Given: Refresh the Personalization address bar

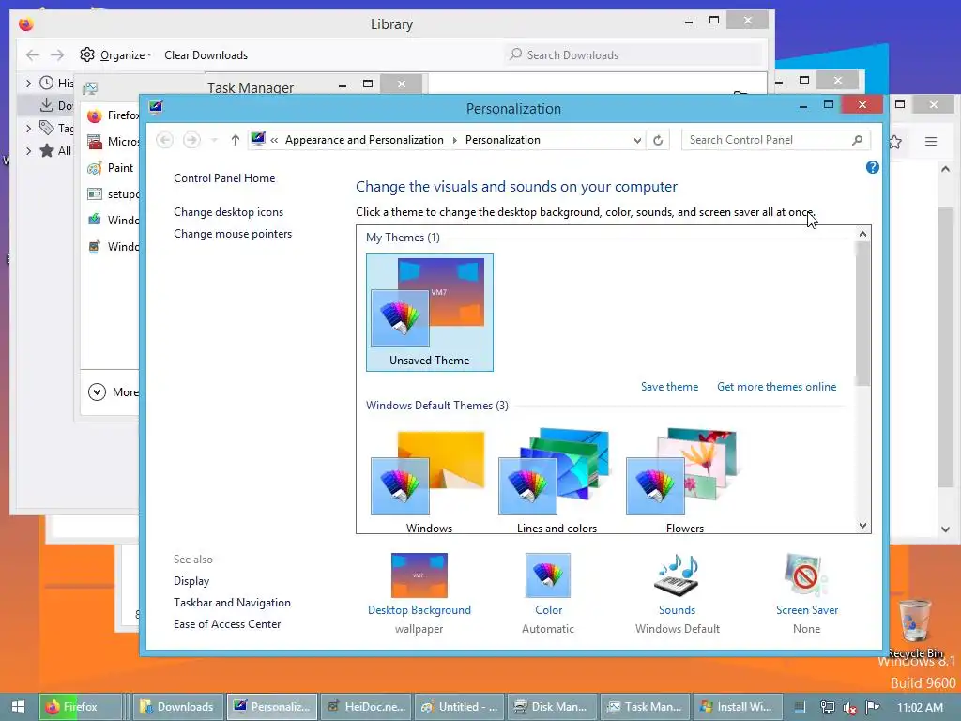Looking at the screenshot, I should point(658,141).
